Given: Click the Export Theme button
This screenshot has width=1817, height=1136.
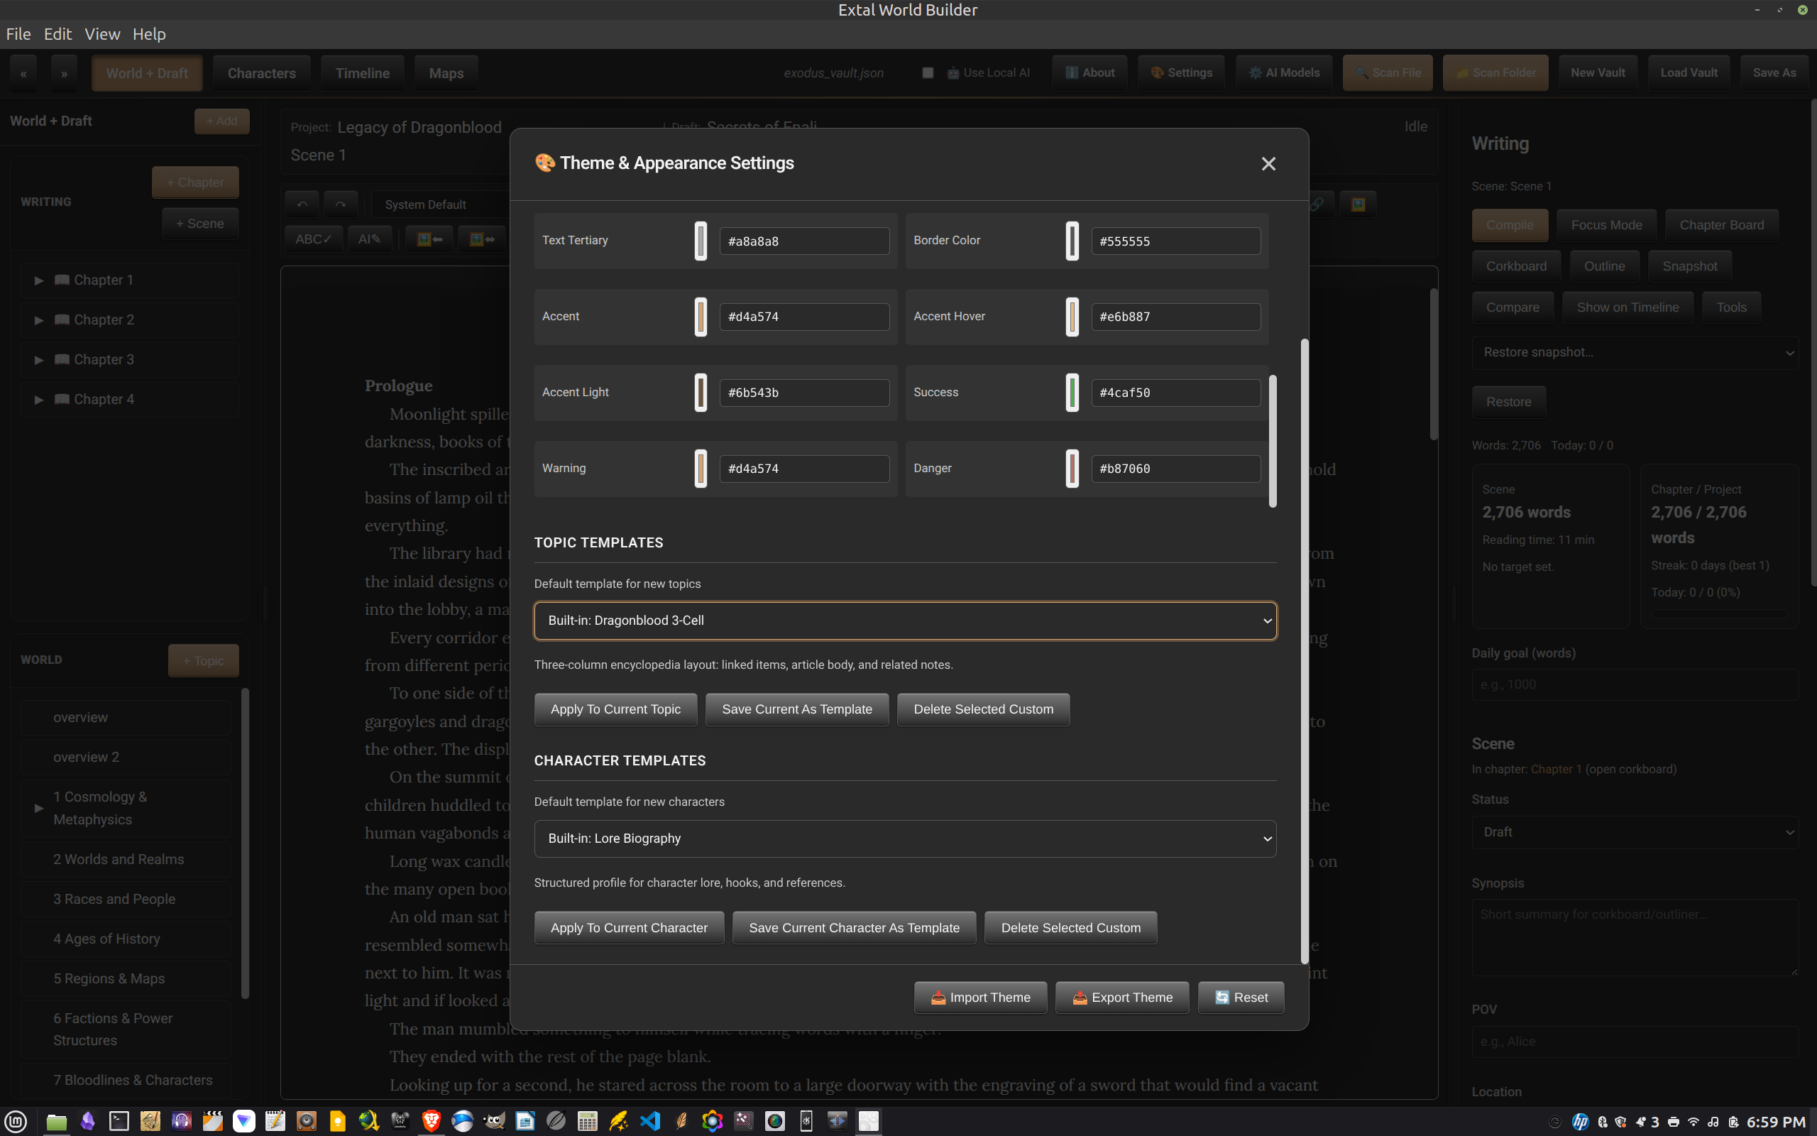Looking at the screenshot, I should [1121, 997].
